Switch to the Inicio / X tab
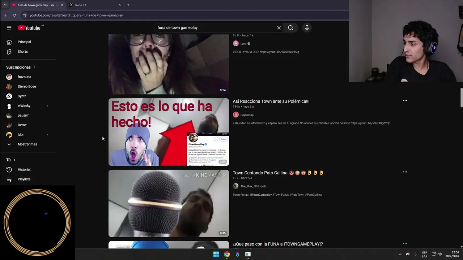 [95, 5]
